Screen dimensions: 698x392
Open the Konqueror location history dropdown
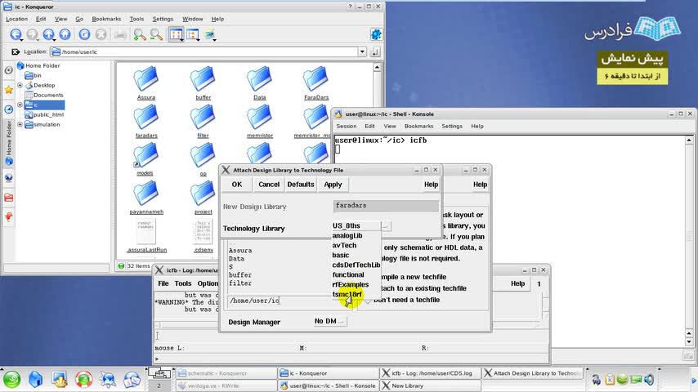362,51
